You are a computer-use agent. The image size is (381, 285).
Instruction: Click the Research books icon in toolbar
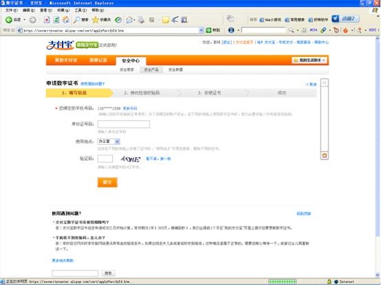click(x=184, y=20)
